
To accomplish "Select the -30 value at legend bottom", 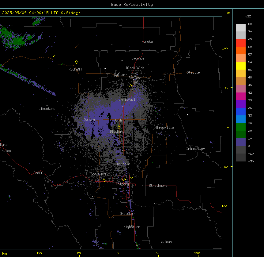I will coord(251,161).
